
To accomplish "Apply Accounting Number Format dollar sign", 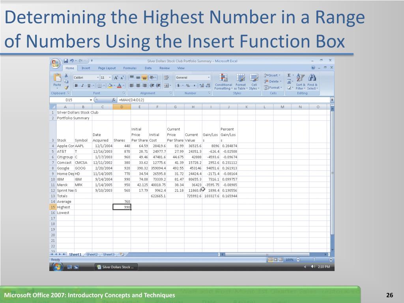I will 178,86.
